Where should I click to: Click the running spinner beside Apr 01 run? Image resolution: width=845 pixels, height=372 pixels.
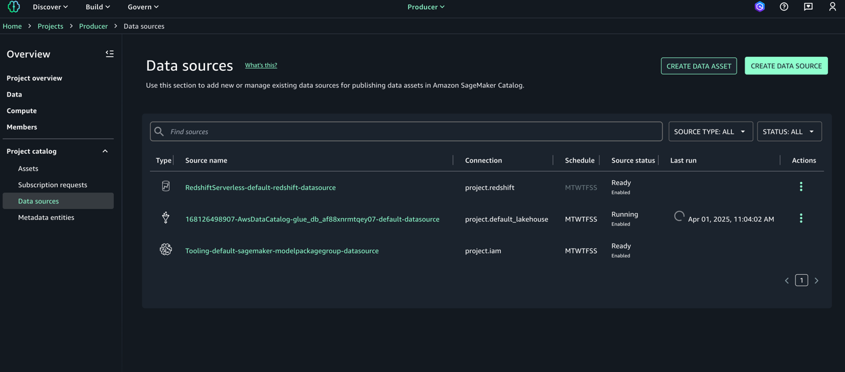pos(679,216)
